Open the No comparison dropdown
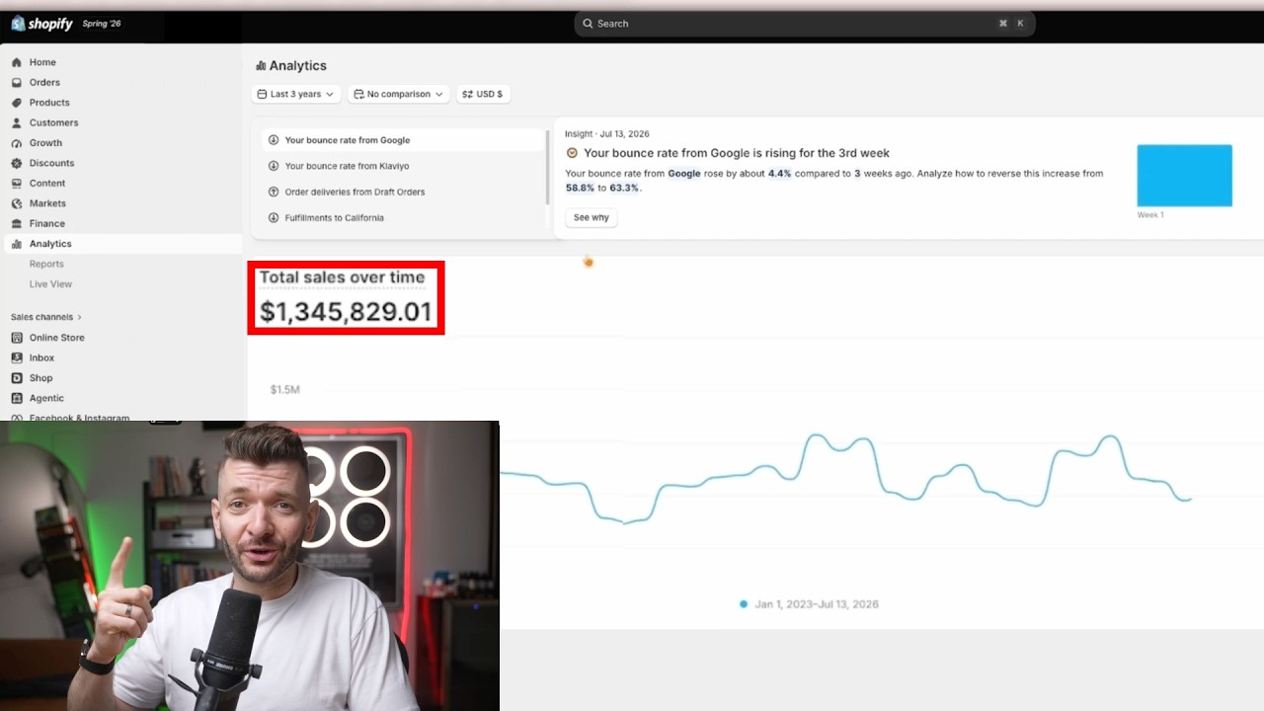The width and height of the screenshot is (1264, 711). (x=399, y=94)
